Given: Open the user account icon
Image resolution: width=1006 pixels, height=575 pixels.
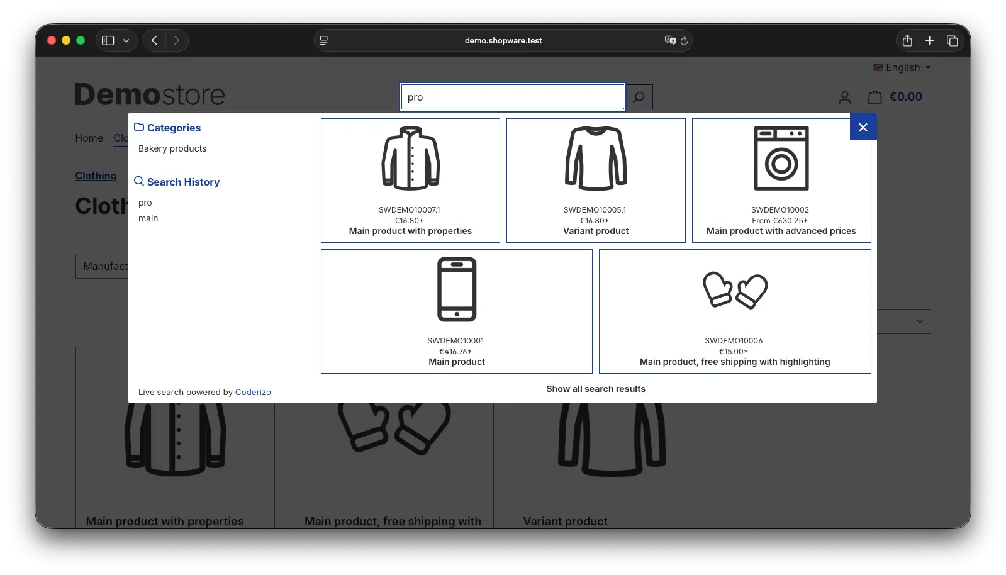Looking at the screenshot, I should point(844,98).
